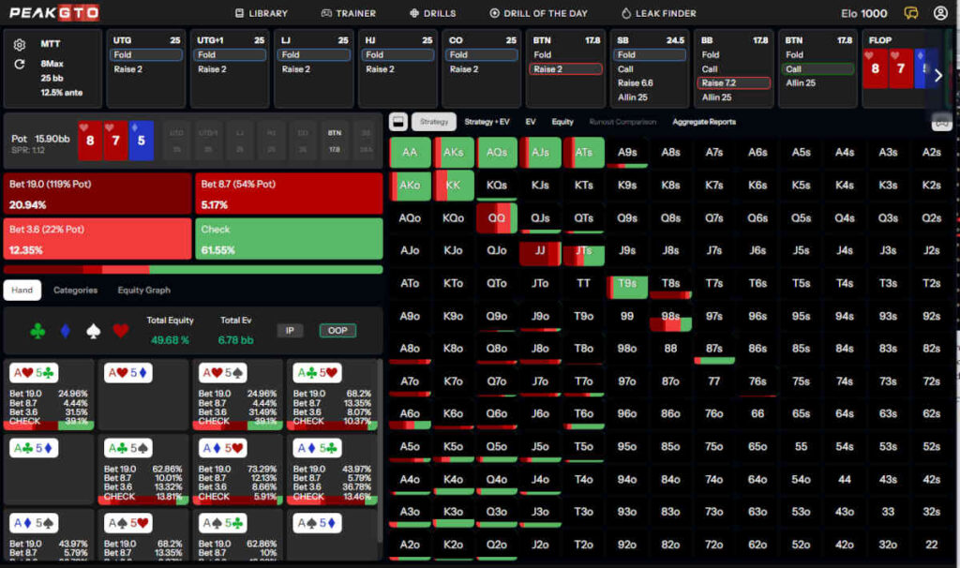Filter by the red heart suit
Viewport: 960px width, 568px height.
coord(120,331)
